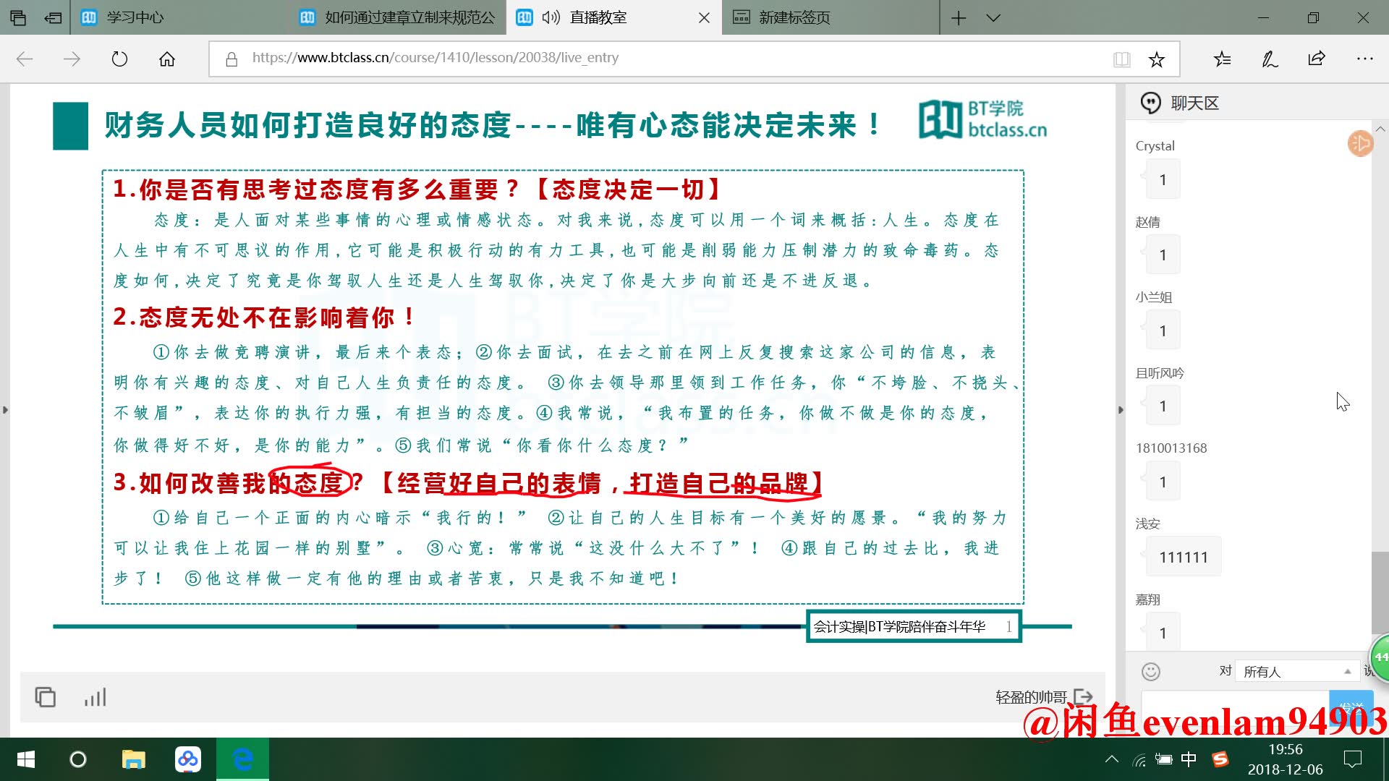View site security lock info

click(231, 59)
